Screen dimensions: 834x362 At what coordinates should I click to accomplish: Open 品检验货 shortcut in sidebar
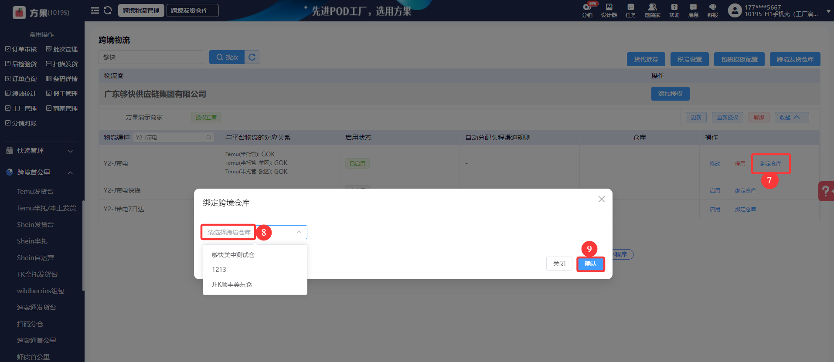click(x=21, y=64)
